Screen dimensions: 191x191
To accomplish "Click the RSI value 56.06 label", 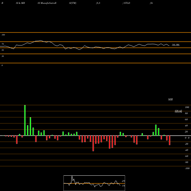I will point(176,45).
